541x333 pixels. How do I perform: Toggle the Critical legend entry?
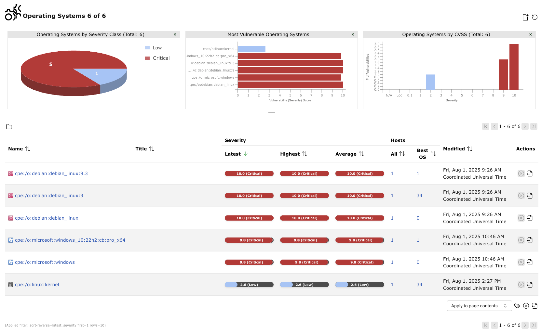157,58
